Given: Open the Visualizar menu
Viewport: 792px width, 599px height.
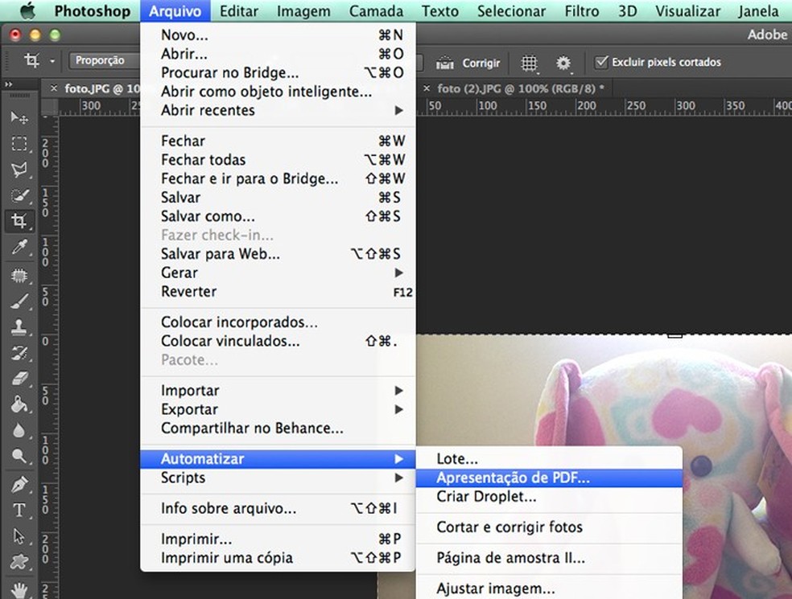Looking at the screenshot, I should coord(687,10).
